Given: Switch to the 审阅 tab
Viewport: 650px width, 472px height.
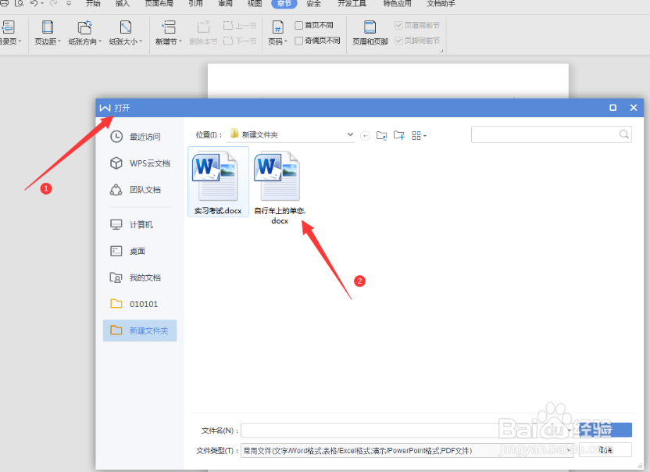Looking at the screenshot, I should coord(226,3).
